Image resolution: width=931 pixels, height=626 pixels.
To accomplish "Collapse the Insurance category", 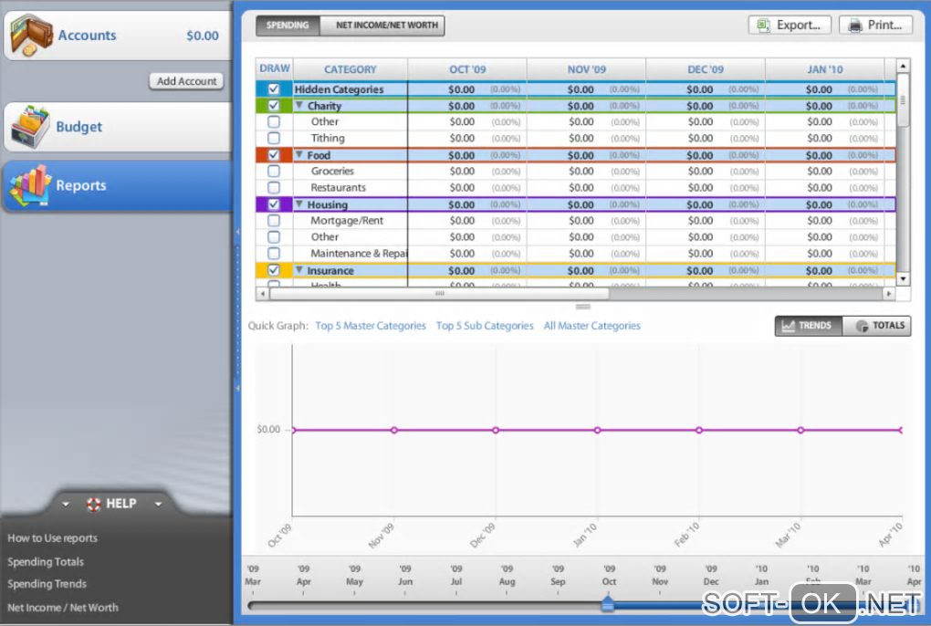I will click(x=299, y=269).
